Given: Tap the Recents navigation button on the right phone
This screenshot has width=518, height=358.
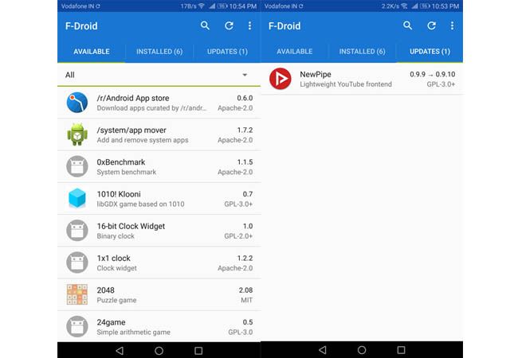Looking at the screenshot, I should click(x=401, y=350).
